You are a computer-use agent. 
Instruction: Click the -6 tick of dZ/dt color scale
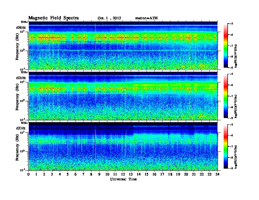coord(232,136)
